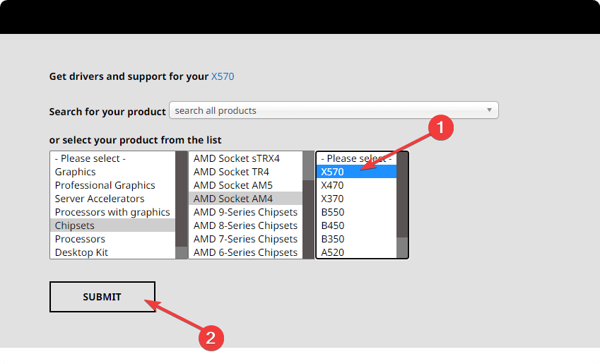Click the socket list scrollbar
Viewport: 600px width, 364px height.
[308, 205]
